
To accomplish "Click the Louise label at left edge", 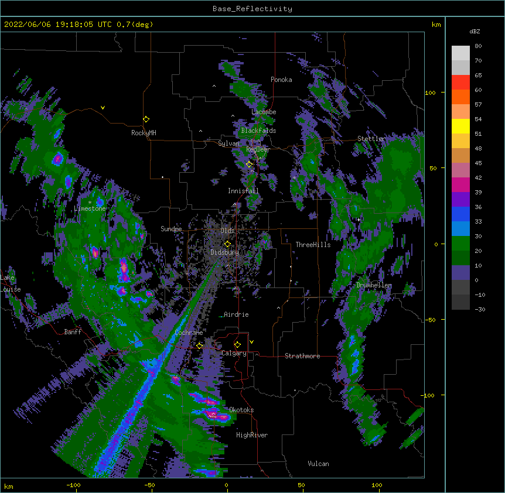I will tap(11, 289).
